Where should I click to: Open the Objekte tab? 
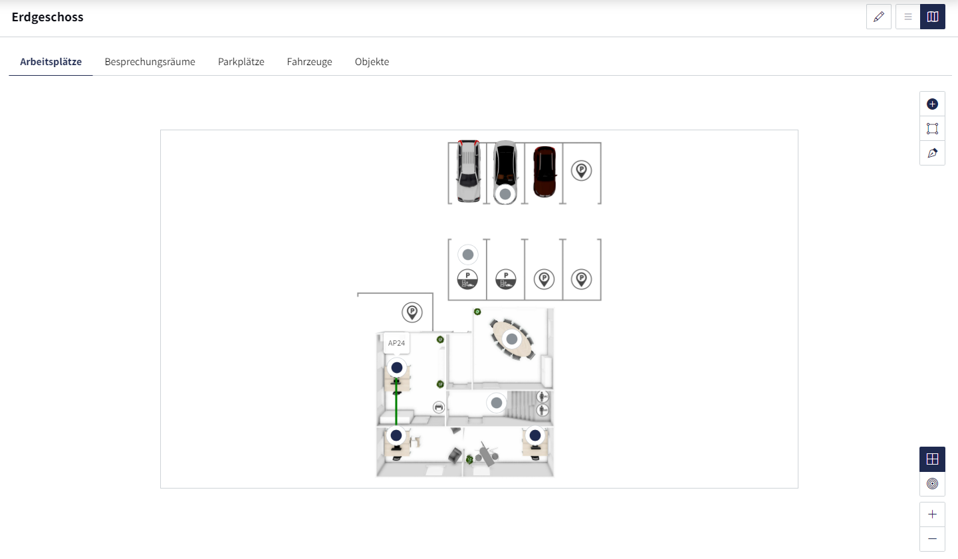pyautogui.click(x=372, y=62)
